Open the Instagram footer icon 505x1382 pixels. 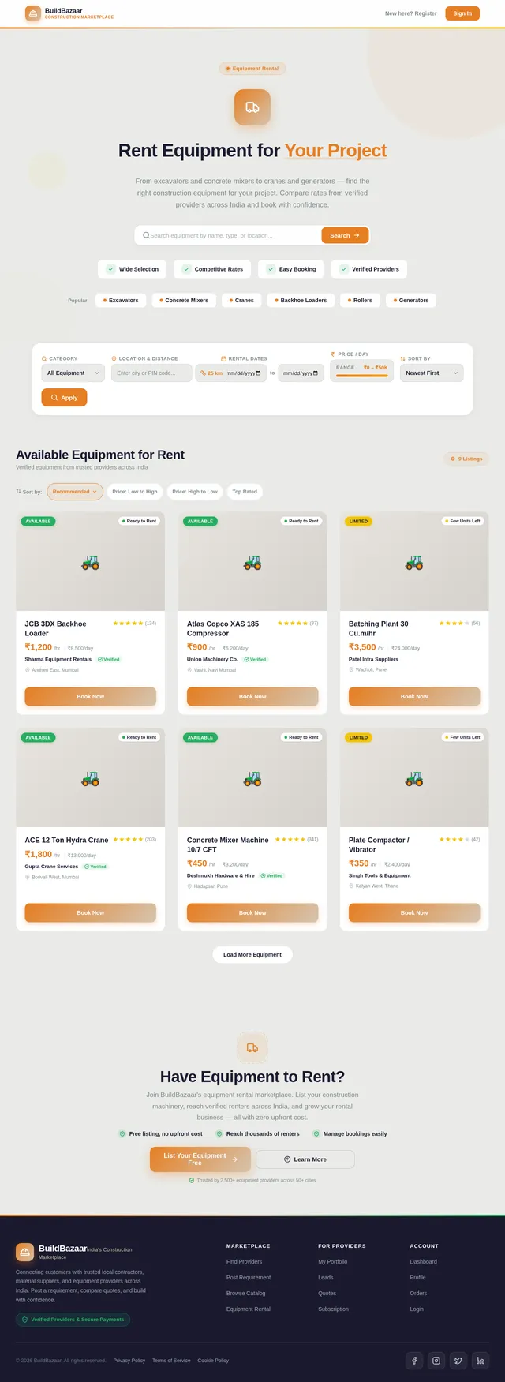click(436, 1361)
